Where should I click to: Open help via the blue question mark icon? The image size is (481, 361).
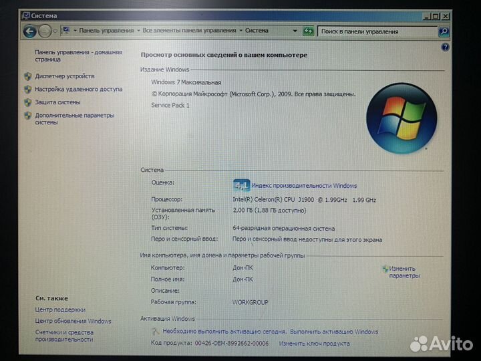(446, 47)
